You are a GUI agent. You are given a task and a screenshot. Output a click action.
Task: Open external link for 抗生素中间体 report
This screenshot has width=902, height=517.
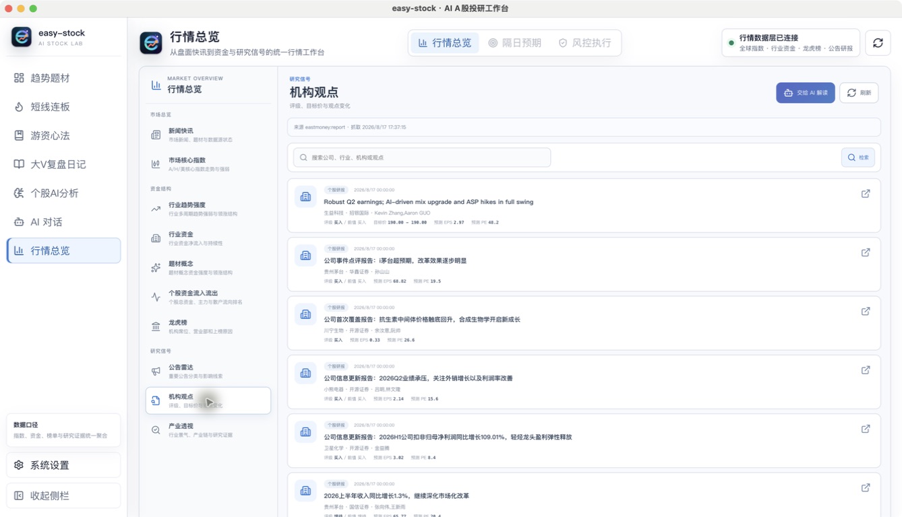pyautogui.click(x=866, y=312)
